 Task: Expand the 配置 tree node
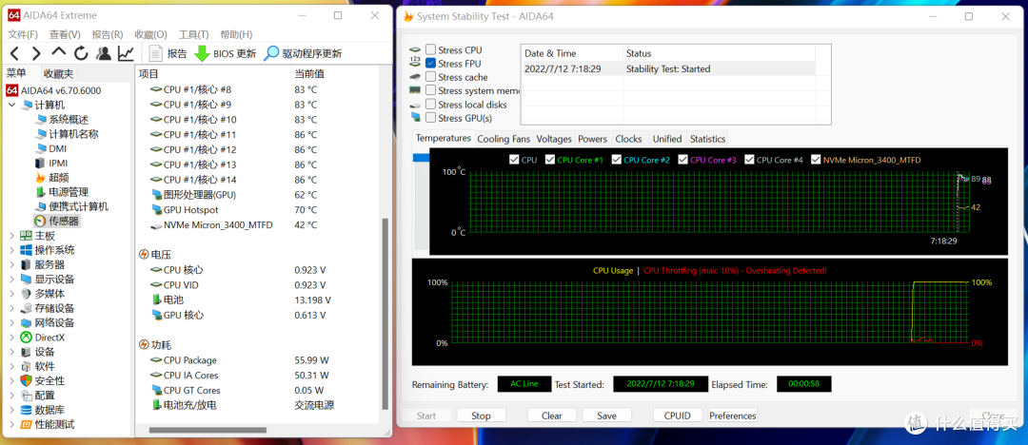click(11, 396)
